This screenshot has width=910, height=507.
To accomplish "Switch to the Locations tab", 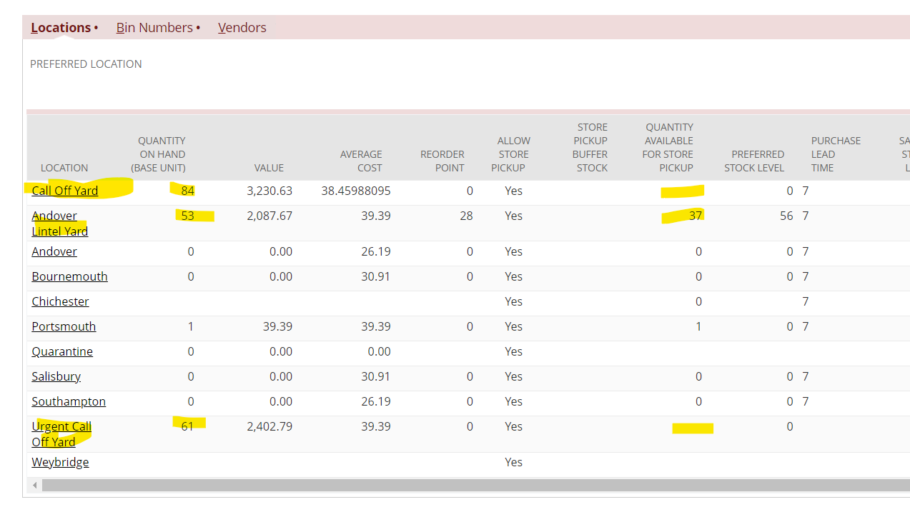I will 61,28.
